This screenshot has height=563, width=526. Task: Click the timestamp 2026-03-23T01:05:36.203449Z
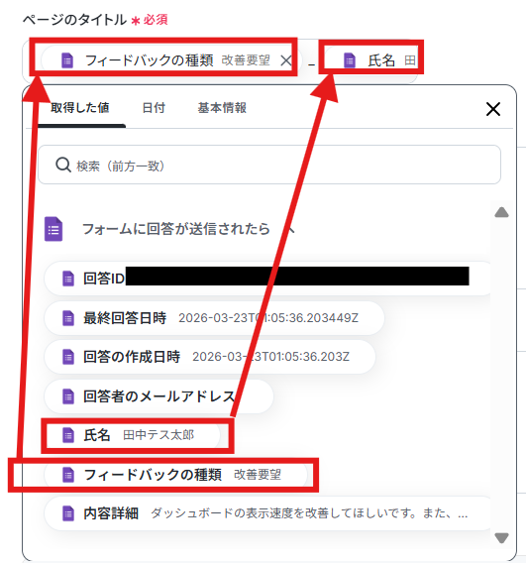click(x=268, y=318)
